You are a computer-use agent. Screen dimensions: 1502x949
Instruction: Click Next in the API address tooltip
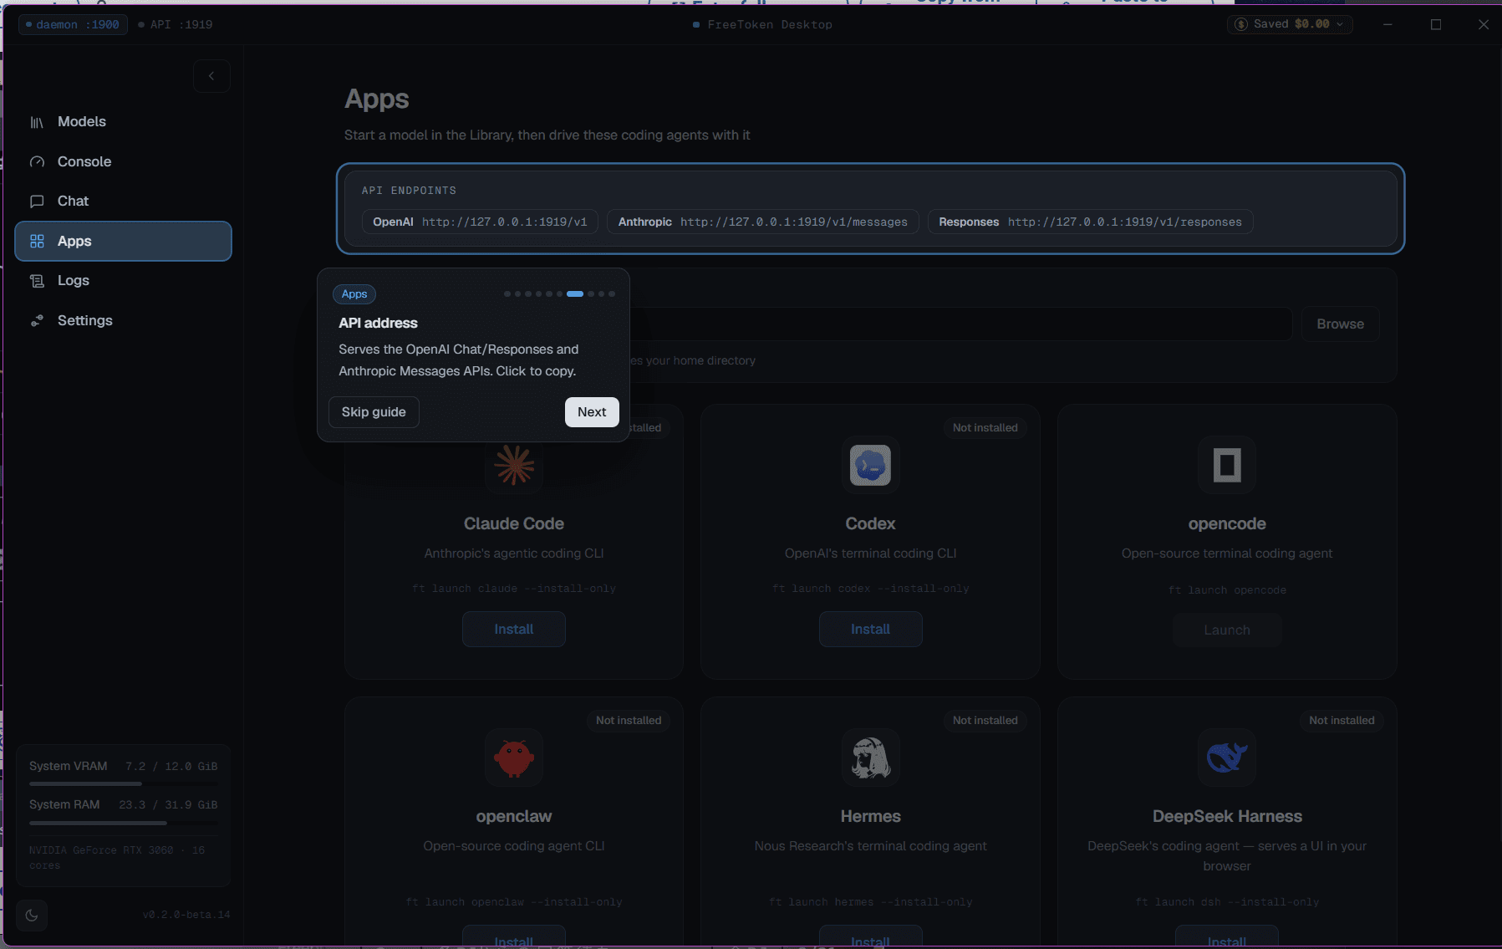592,412
